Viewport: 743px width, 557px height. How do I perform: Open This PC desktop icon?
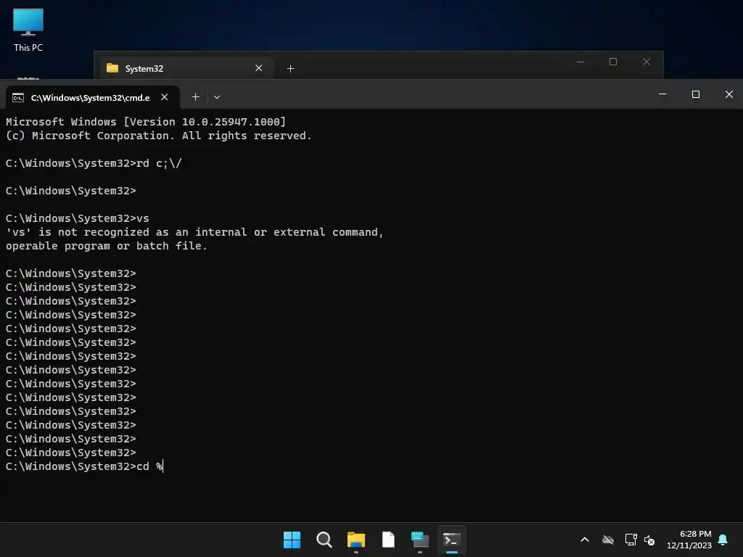click(x=28, y=30)
